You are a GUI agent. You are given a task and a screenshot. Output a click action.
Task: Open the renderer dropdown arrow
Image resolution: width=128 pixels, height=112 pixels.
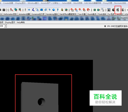tap(5, 26)
